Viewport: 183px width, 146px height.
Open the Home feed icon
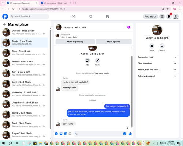pos(73,16)
